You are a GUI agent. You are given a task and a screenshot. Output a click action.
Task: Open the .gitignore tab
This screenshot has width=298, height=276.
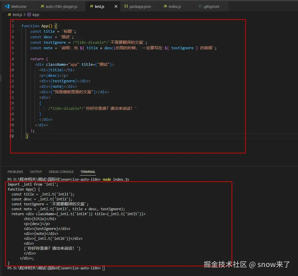point(211,6)
